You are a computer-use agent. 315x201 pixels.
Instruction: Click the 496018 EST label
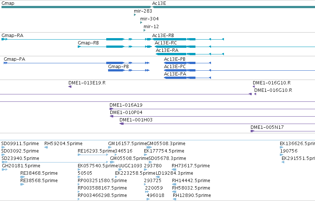[x=155, y=195]
